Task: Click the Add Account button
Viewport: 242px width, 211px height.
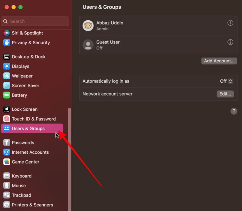Action: point(219,61)
